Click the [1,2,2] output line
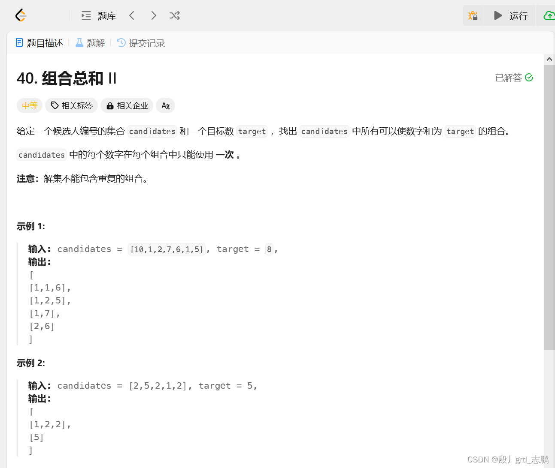The height and width of the screenshot is (468, 555). pyautogui.click(x=50, y=424)
